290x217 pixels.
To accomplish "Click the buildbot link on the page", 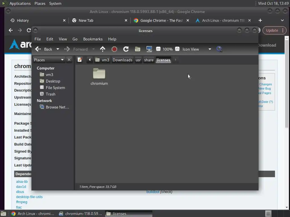I will 153,192.
